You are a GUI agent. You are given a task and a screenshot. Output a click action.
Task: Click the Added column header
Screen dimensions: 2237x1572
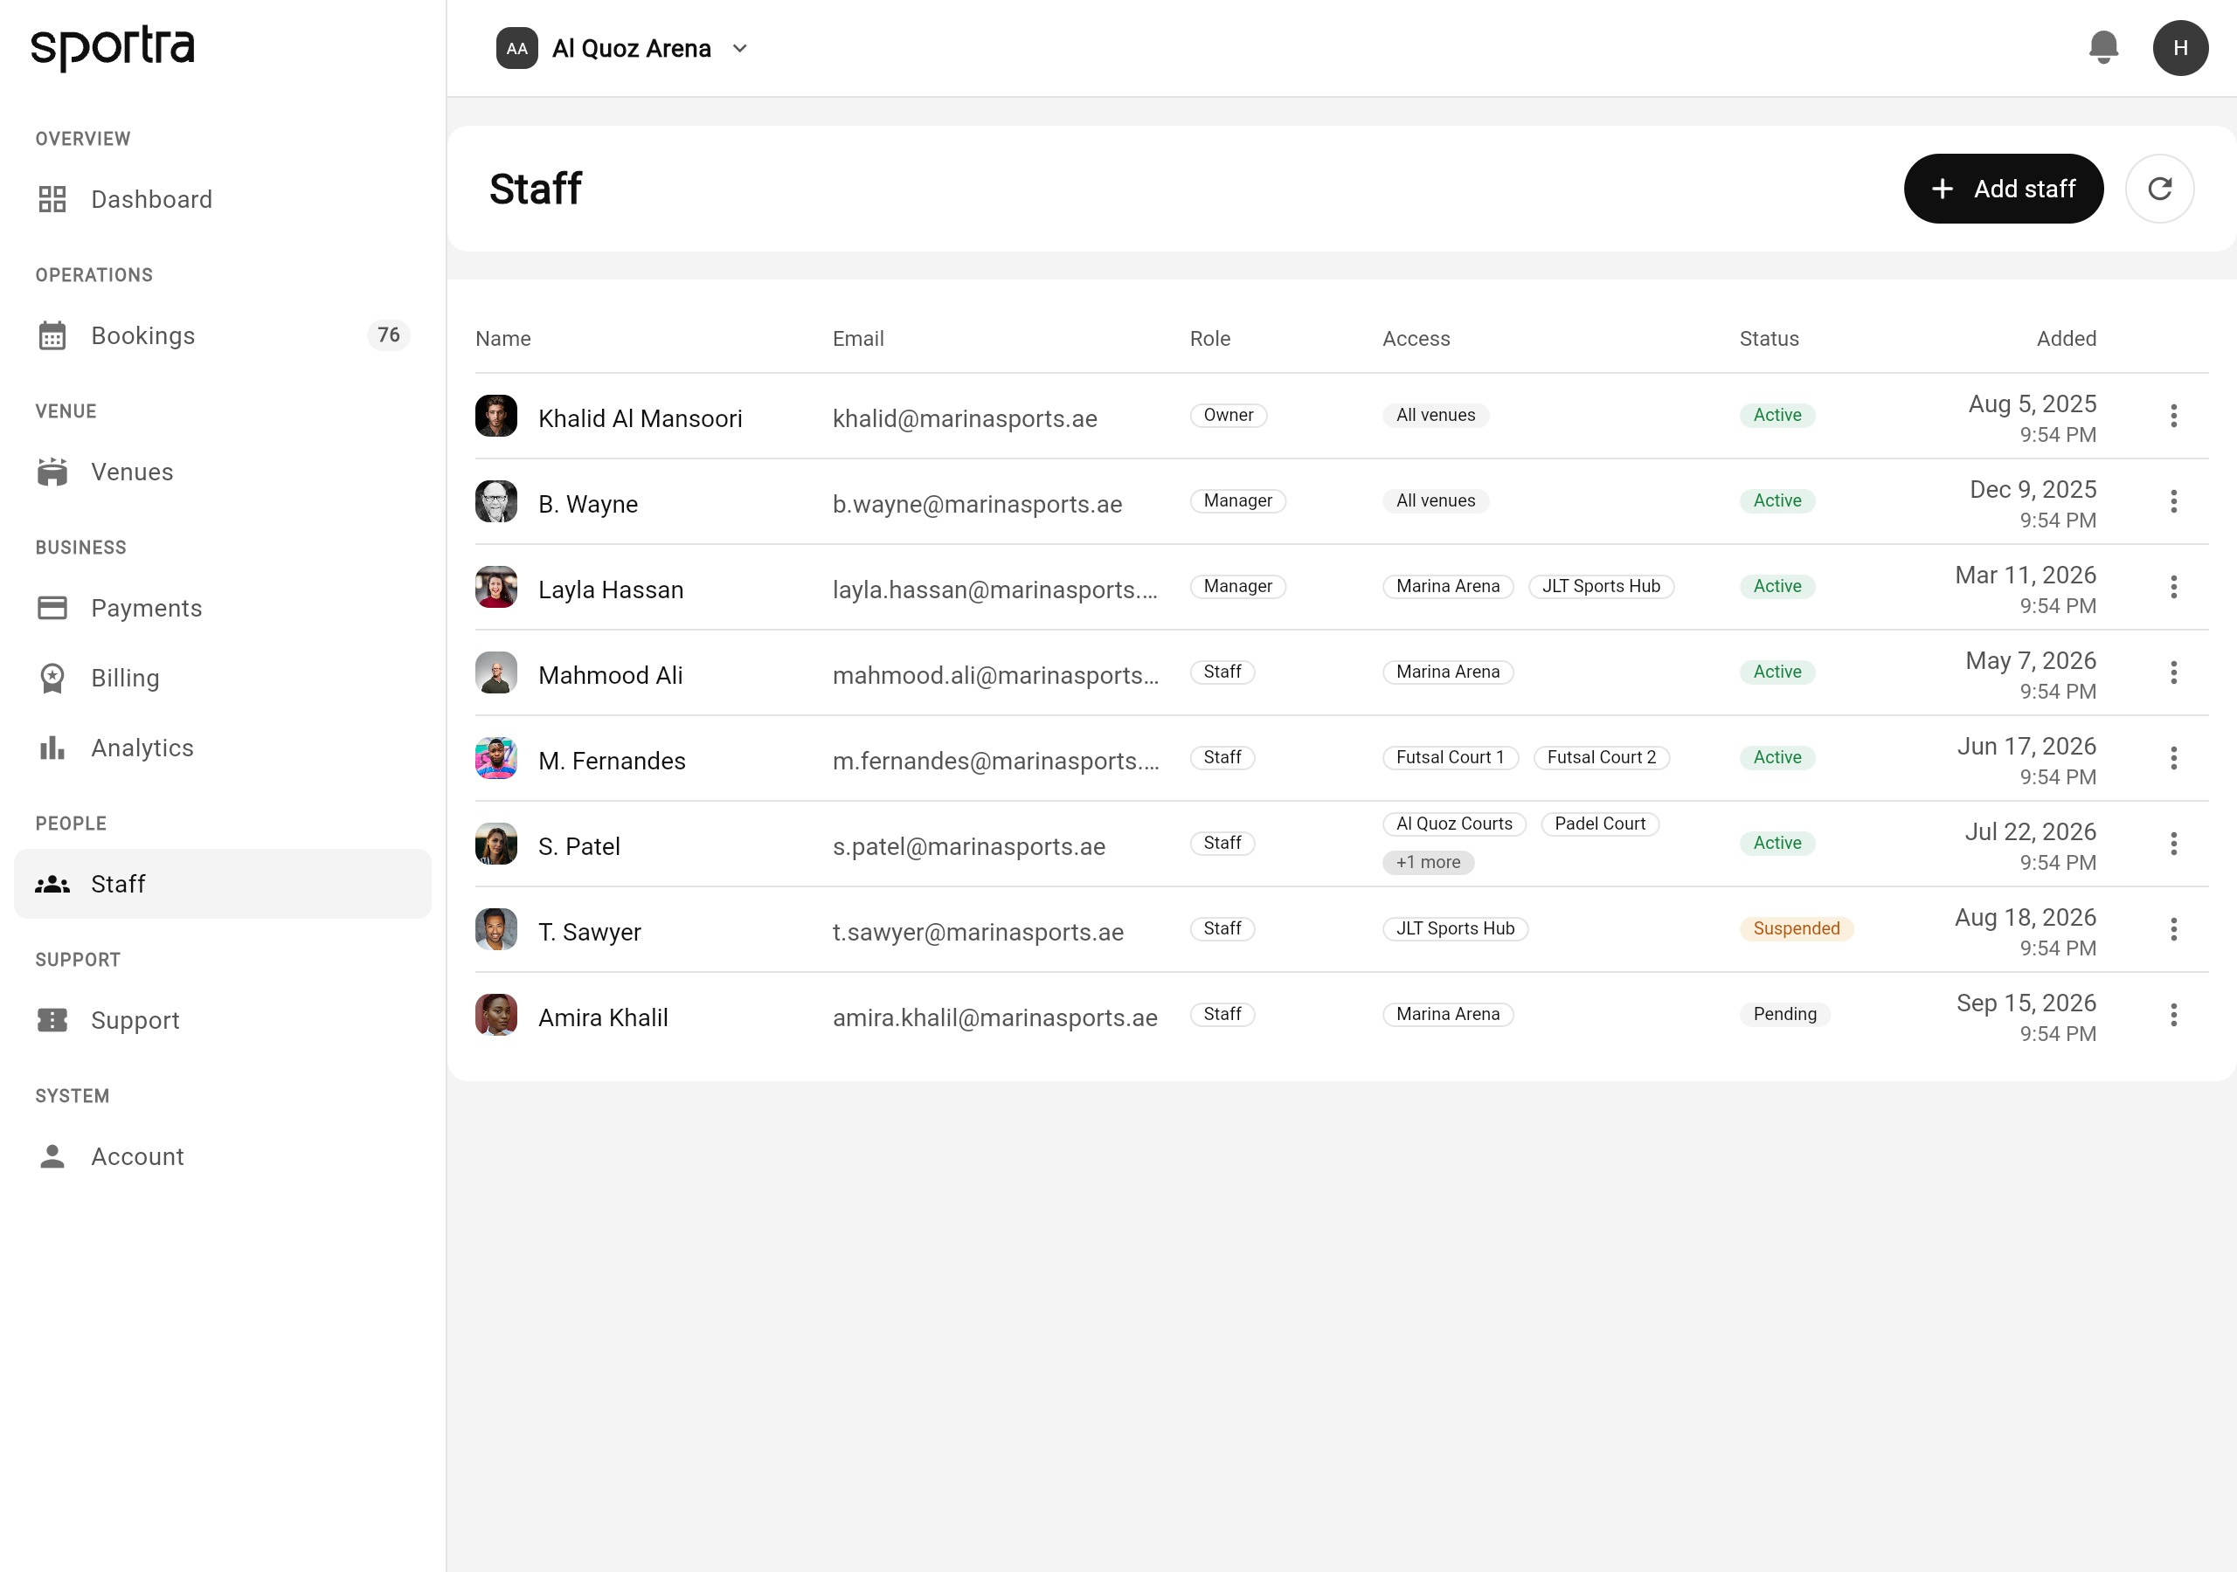2066,338
